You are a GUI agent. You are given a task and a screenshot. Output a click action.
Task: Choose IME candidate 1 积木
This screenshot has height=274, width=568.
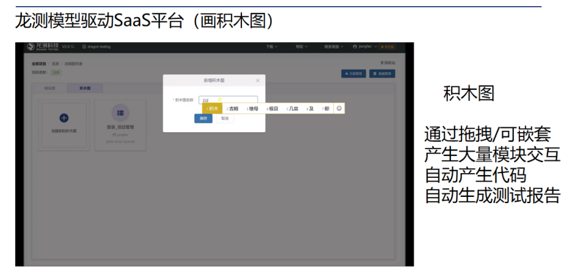point(213,108)
